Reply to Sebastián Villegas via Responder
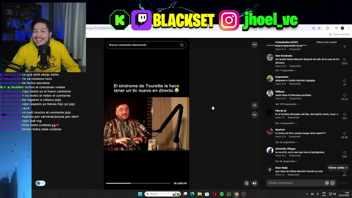 pos(295,156)
